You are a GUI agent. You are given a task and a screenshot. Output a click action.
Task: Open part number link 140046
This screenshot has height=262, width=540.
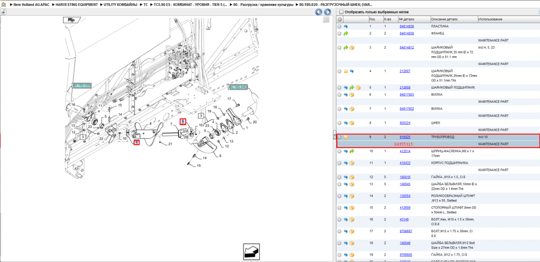click(405, 243)
